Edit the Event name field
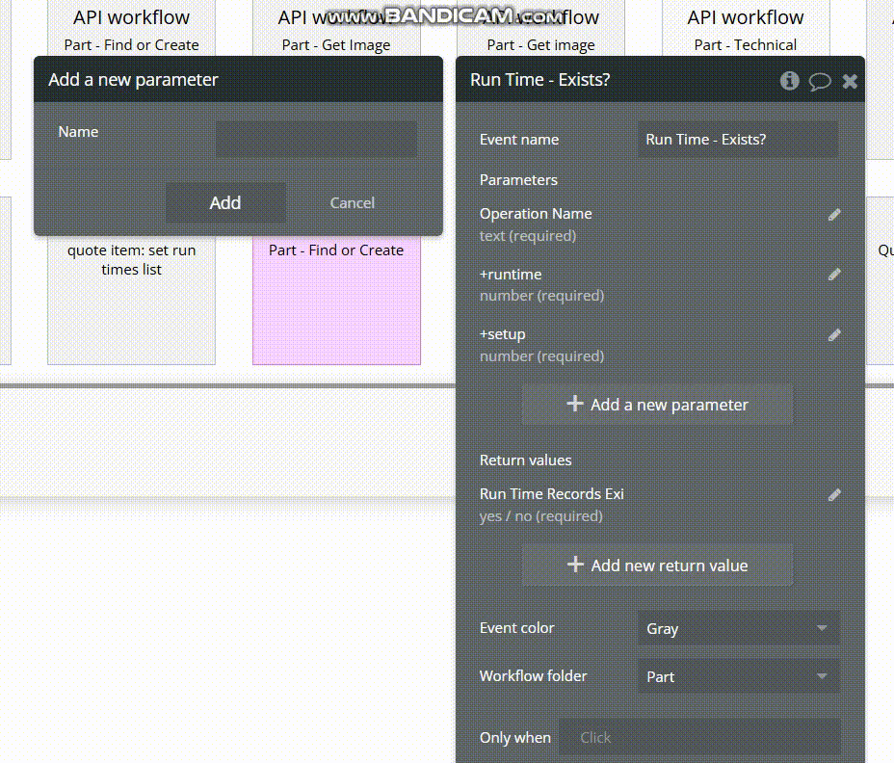 (x=738, y=139)
